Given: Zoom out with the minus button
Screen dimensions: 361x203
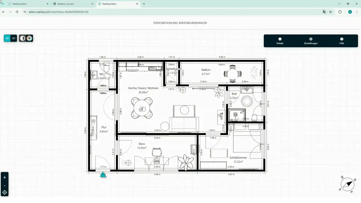Looking at the screenshot, I should 5,186.
